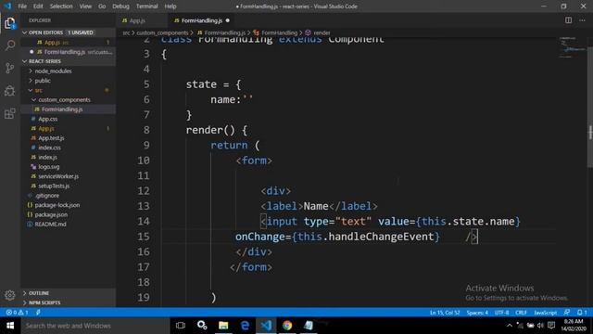Open the volume control in system tray
The width and height of the screenshot is (593, 334).
coord(540,326)
